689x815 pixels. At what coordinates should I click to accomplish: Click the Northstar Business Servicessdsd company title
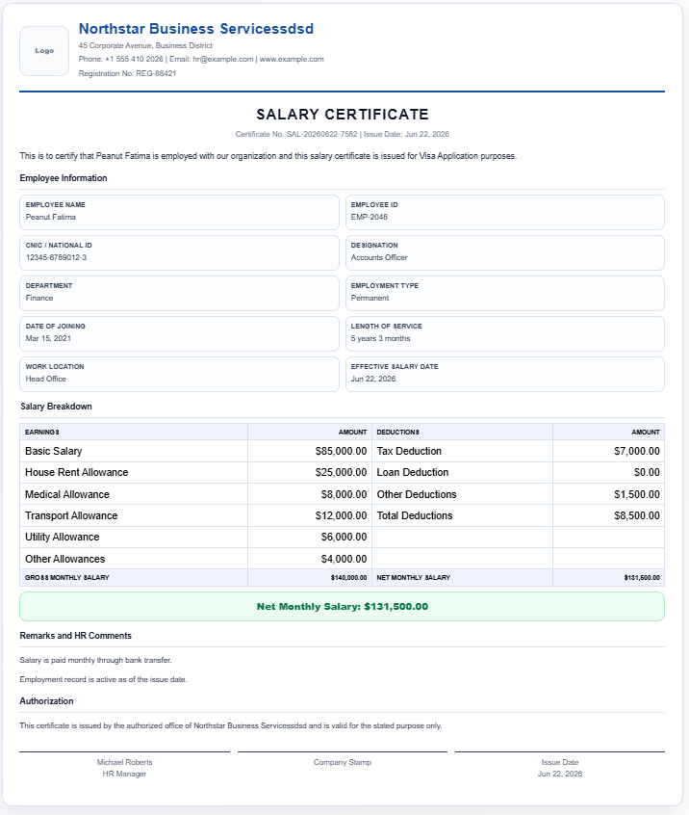click(x=195, y=29)
